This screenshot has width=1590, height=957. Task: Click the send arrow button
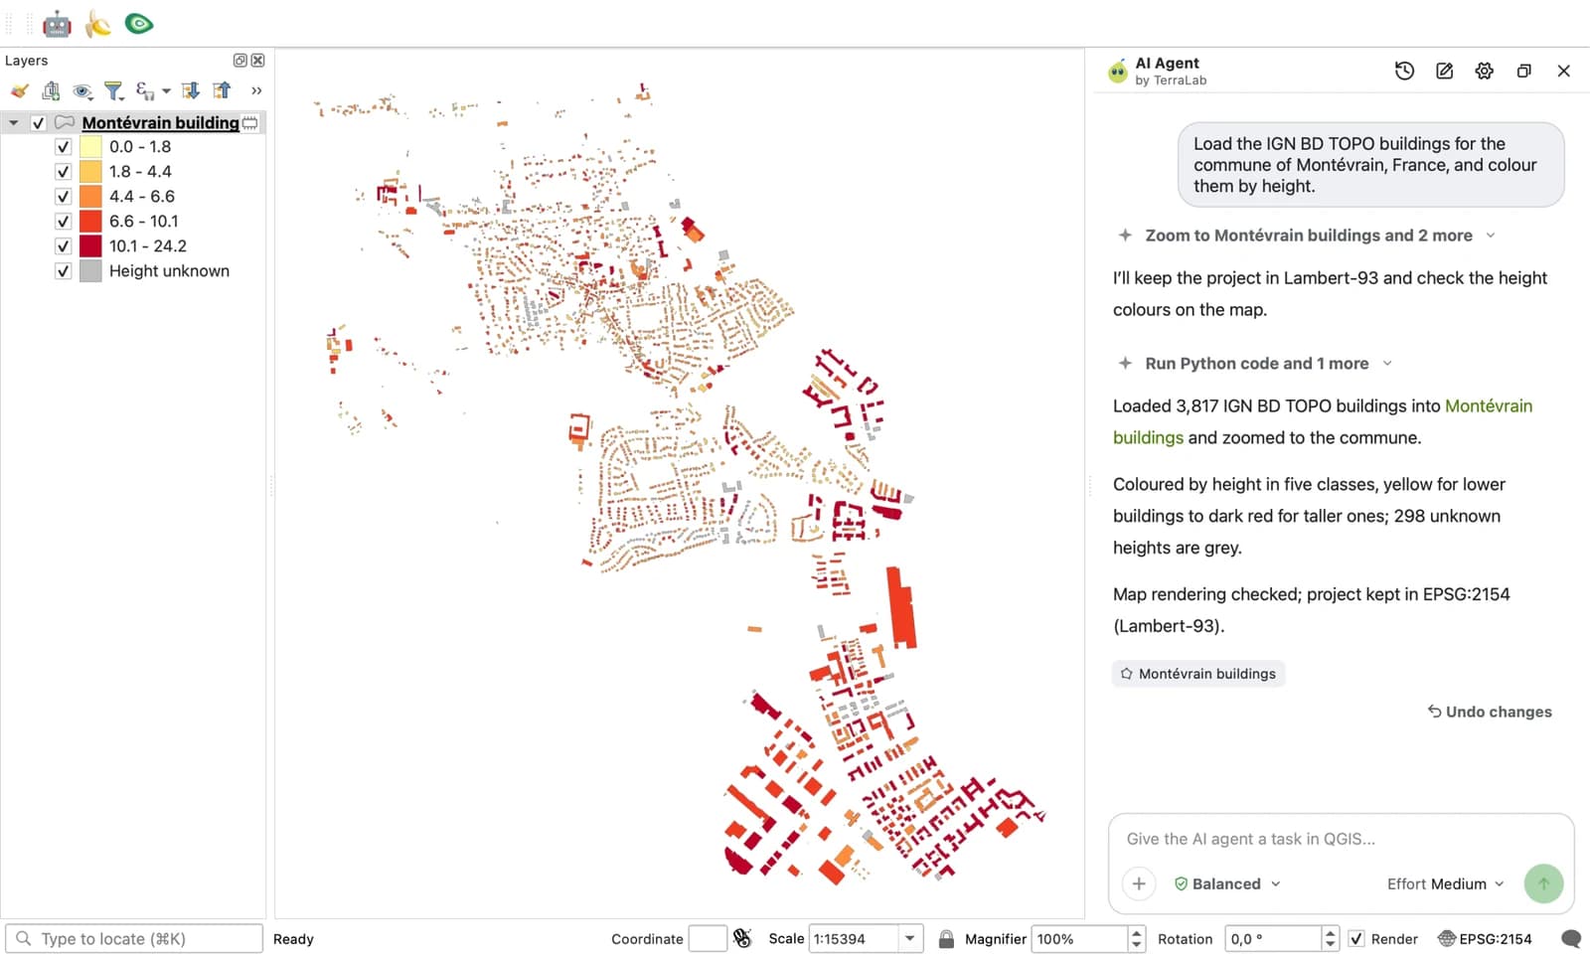coord(1543,882)
